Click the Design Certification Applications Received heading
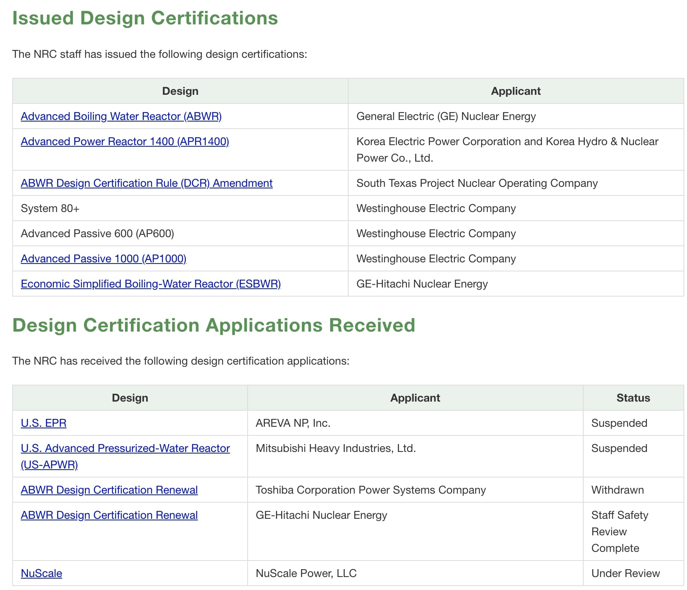Screen dimensions: 687x590 pyautogui.click(x=214, y=325)
